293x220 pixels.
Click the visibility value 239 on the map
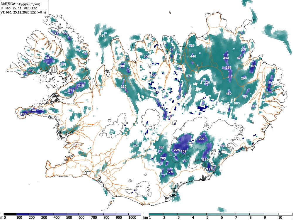[205, 160]
